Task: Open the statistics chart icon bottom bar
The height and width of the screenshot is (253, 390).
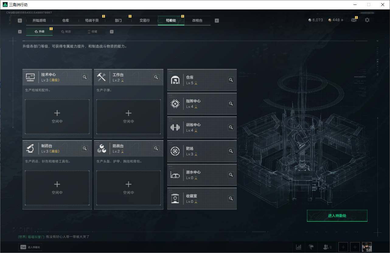Action: 298,247
